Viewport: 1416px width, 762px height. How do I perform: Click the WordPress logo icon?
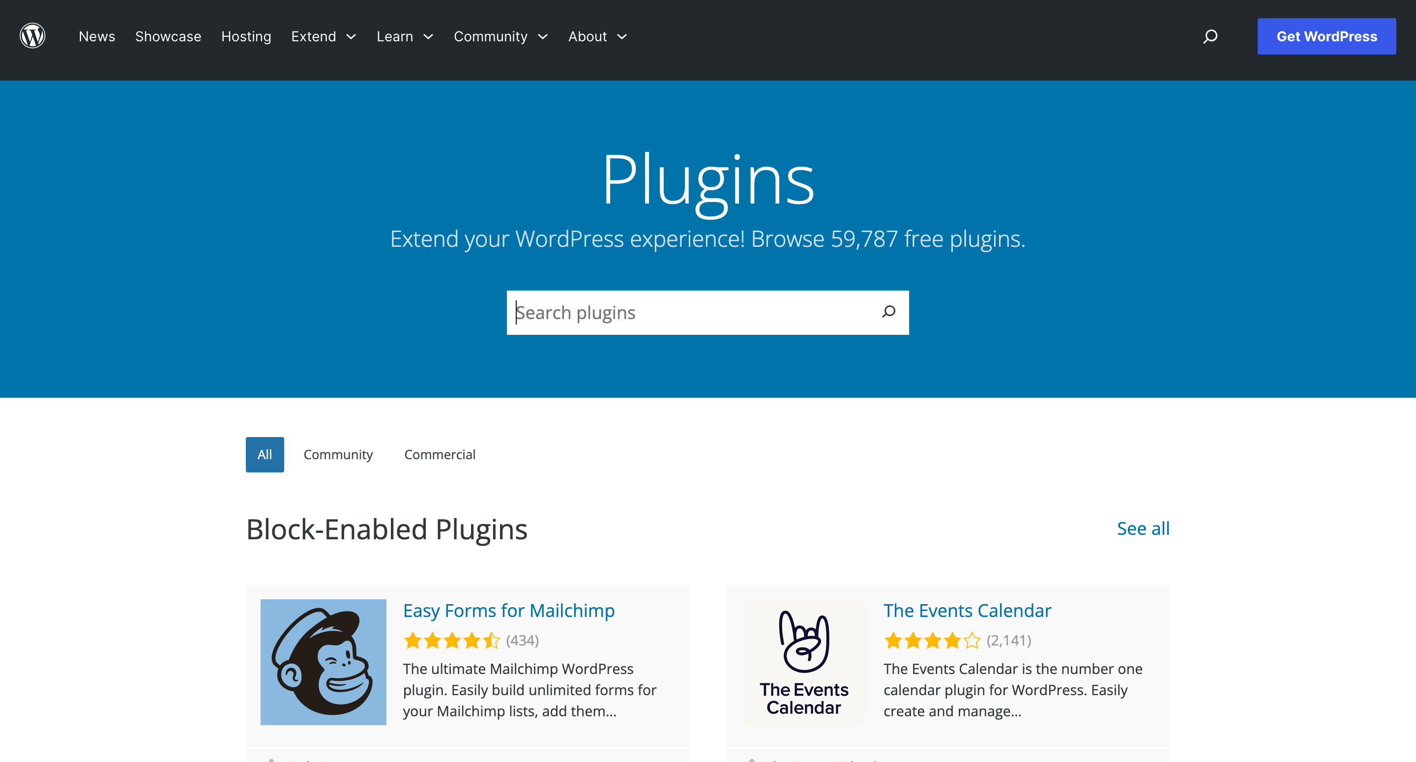tap(33, 36)
